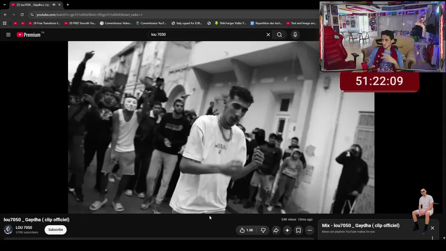The height and width of the screenshot is (251, 446).
Task: Go back in the browser
Action: click(x=5, y=15)
